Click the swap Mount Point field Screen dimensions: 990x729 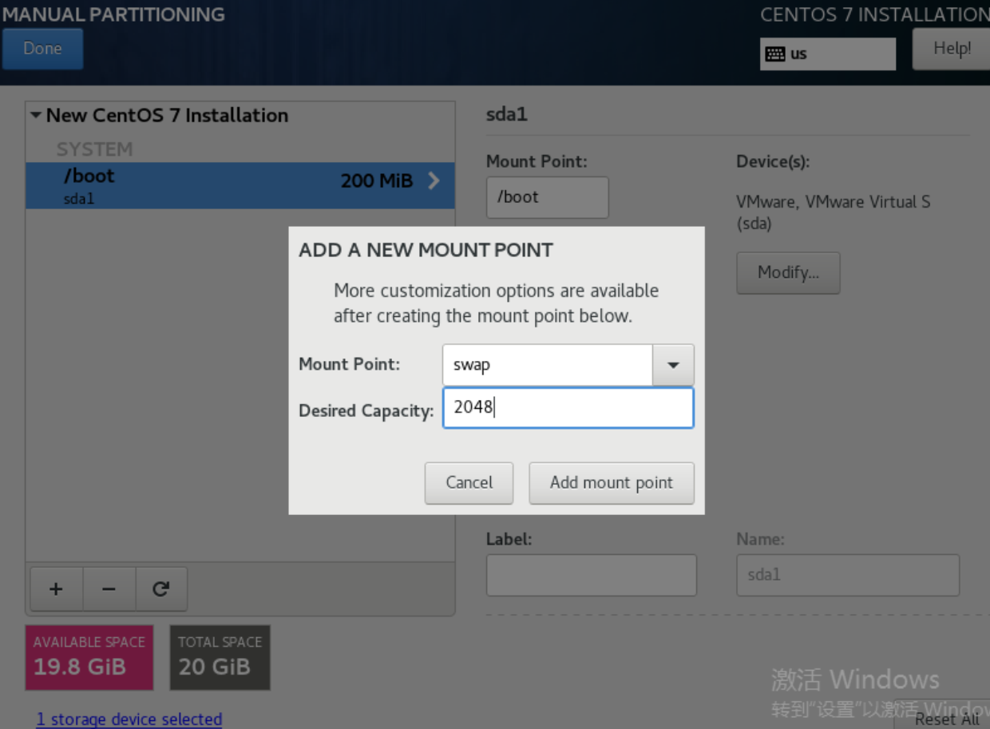[548, 365]
